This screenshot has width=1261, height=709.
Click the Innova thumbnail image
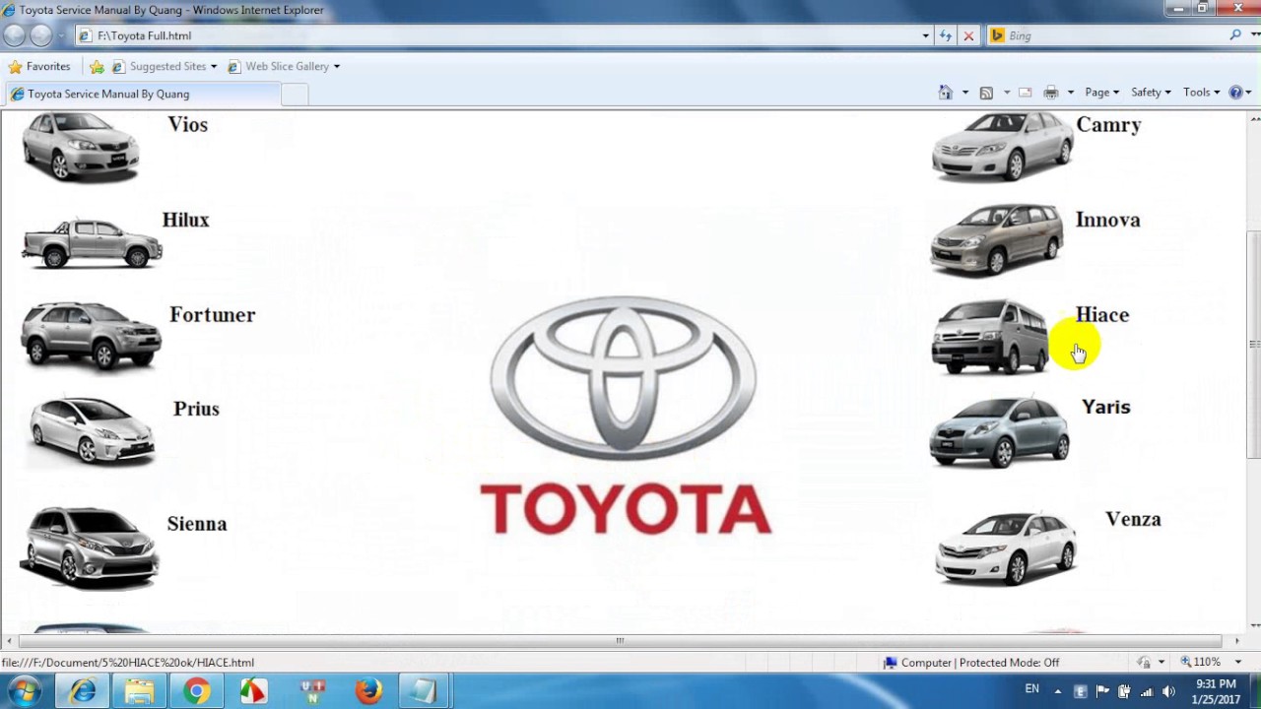coord(996,240)
